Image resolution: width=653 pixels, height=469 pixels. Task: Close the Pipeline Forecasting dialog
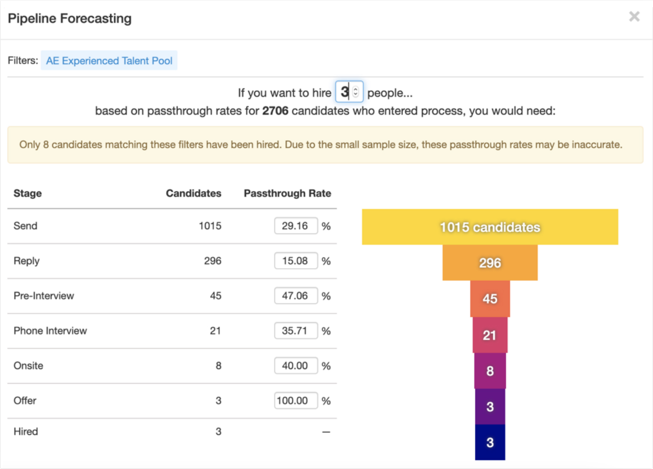634,17
